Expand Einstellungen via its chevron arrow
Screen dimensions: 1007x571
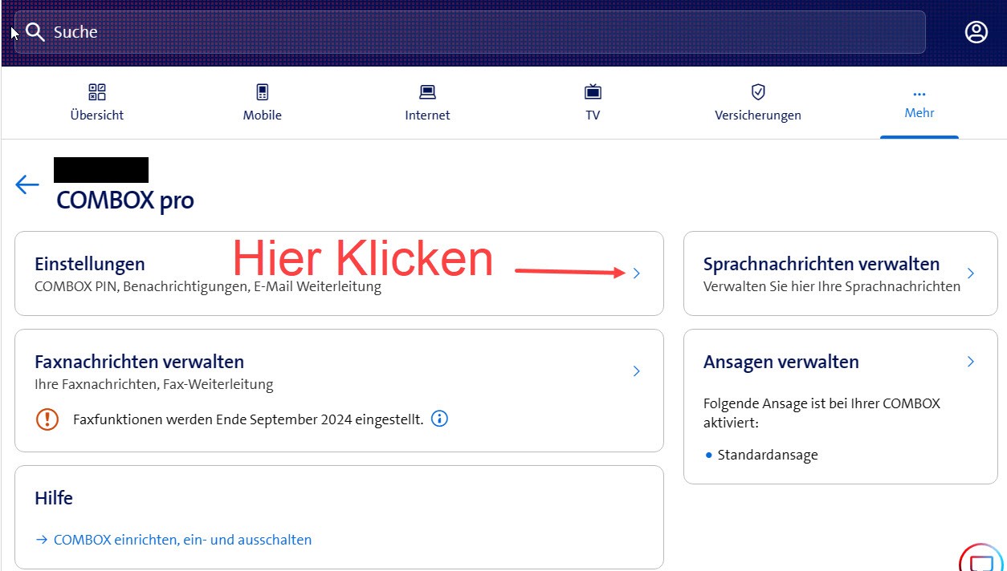point(637,273)
